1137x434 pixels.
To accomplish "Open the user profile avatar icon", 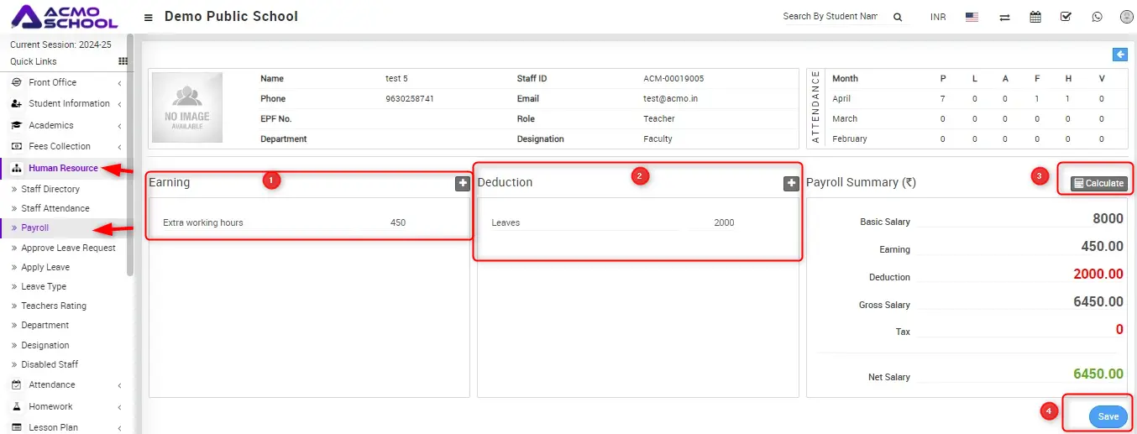I will pos(1126,17).
